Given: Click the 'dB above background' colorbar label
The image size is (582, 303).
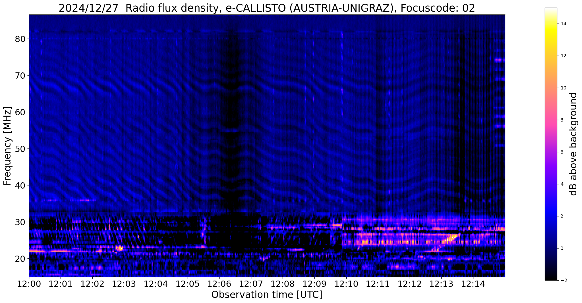Looking at the screenshot, I should (573, 144).
